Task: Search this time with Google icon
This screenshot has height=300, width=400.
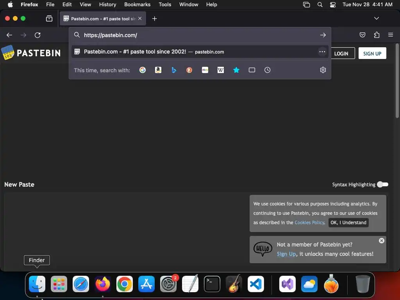Action: [x=143, y=70]
